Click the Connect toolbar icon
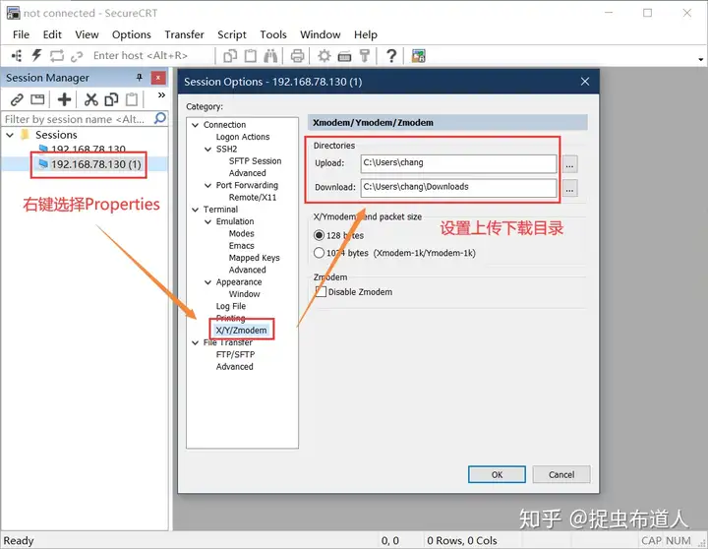Viewport: 708px width, 549px height. pyautogui.click(x=17, y=55)
